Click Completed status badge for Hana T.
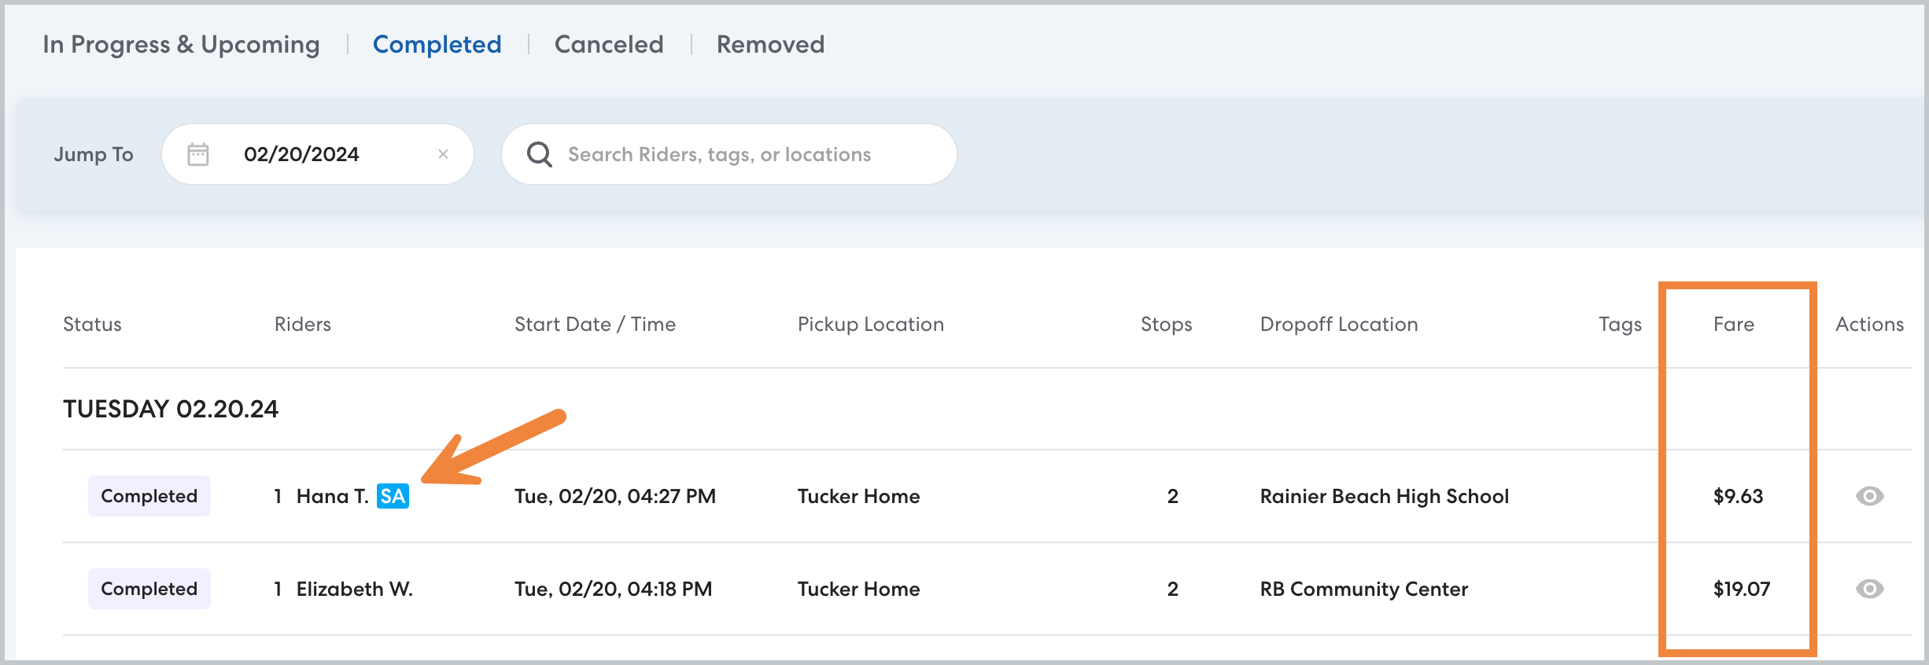Image resolution: width=1929 pixels, height=665 pixels. (149, 496)
